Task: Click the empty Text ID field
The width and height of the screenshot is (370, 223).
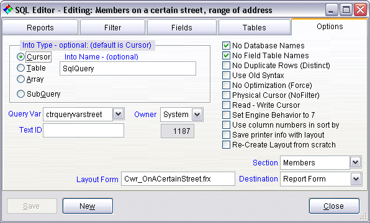Action: pyautogui.click(x=83, y=130)
